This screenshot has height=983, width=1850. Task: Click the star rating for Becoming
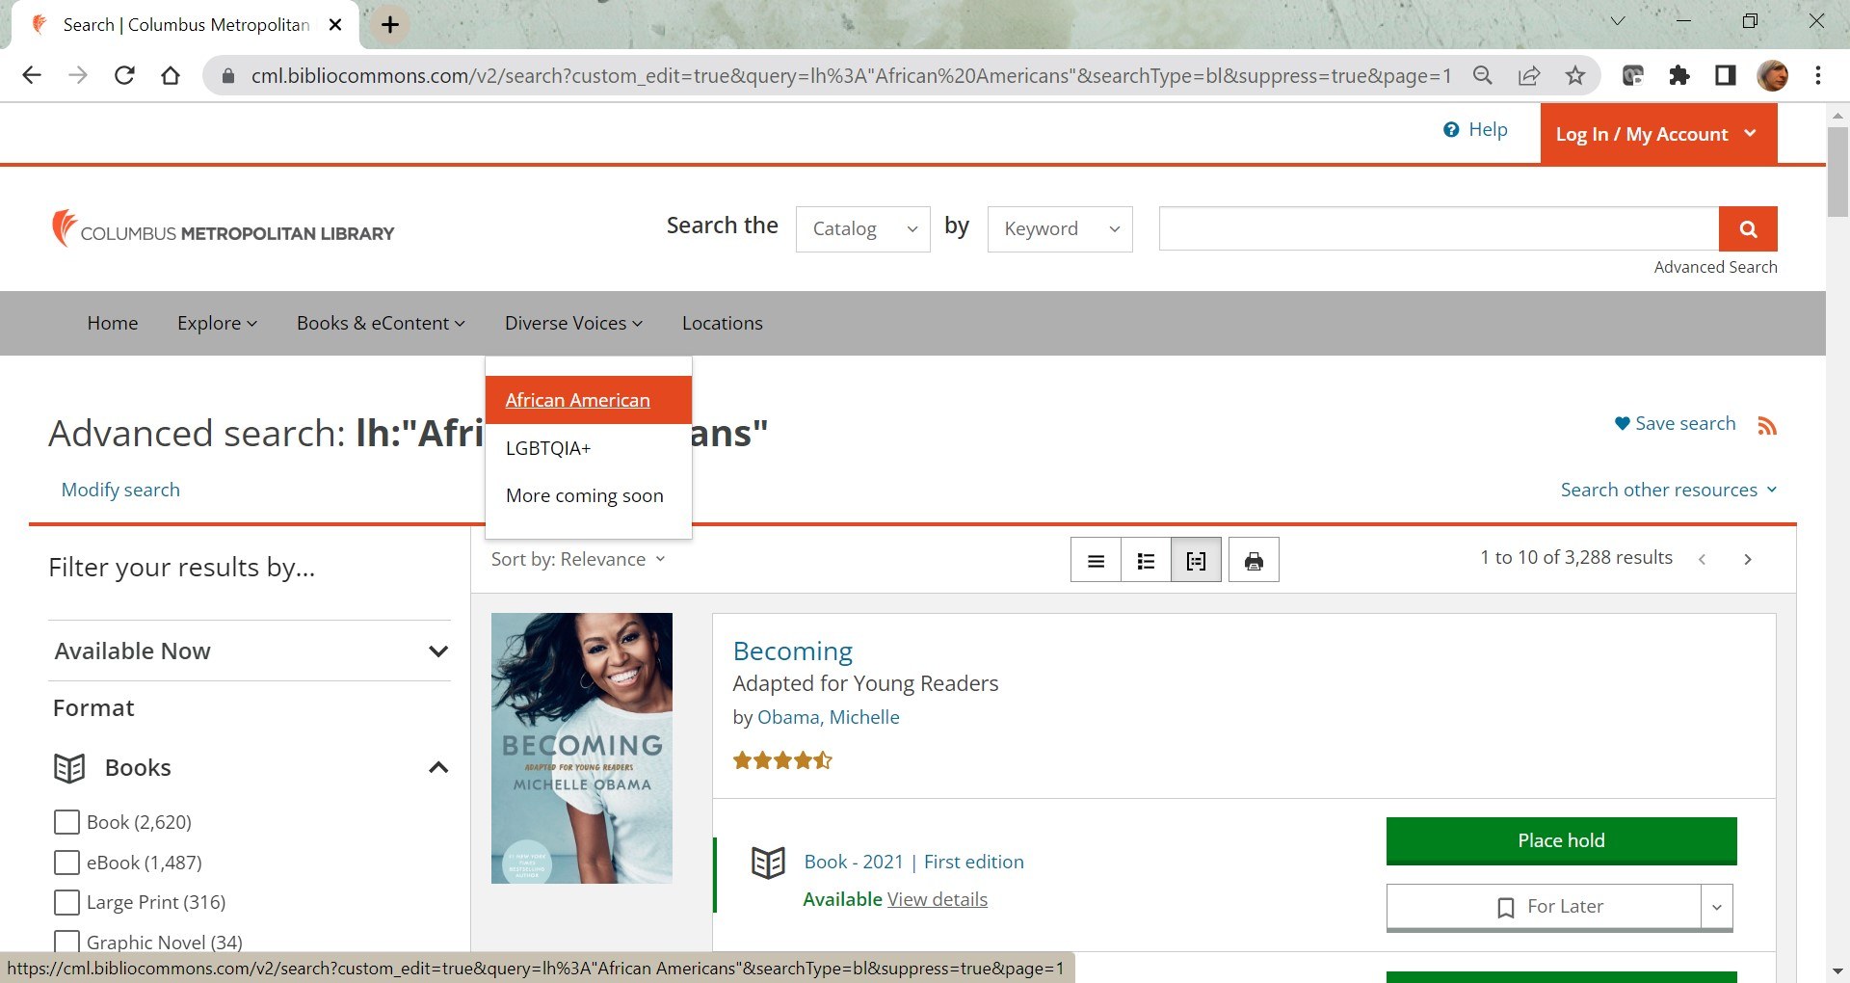(782, 760)
